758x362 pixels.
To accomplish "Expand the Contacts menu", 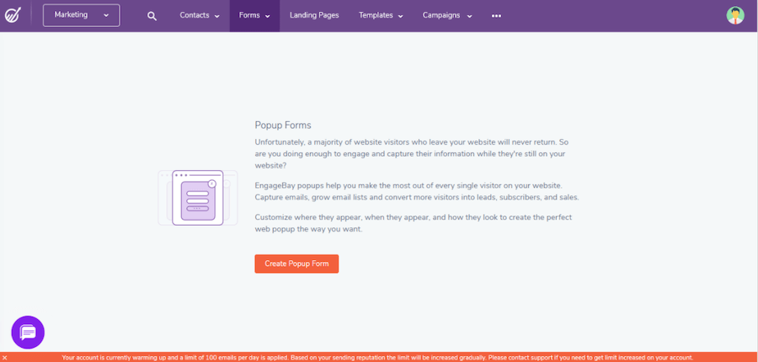I will [200, 15].
